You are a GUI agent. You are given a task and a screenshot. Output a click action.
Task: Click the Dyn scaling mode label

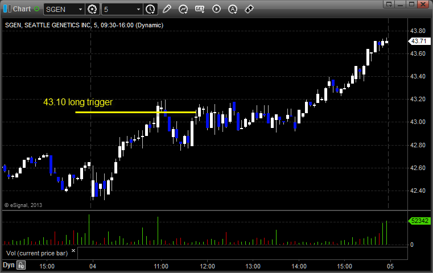click(x=9, y=265)
